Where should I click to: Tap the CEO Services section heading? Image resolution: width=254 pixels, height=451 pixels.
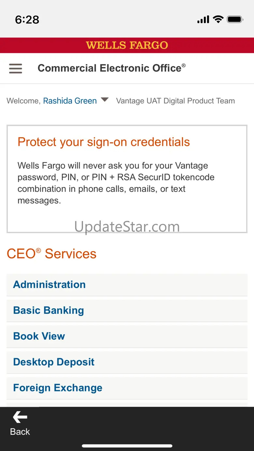point(51,254)
